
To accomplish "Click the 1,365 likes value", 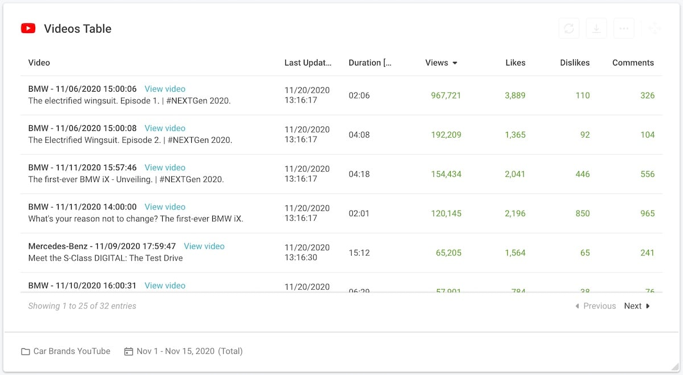I will click(x=515, y=134).
